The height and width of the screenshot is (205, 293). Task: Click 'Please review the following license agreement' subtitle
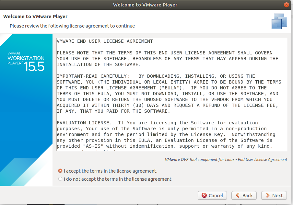click(72, 26)
